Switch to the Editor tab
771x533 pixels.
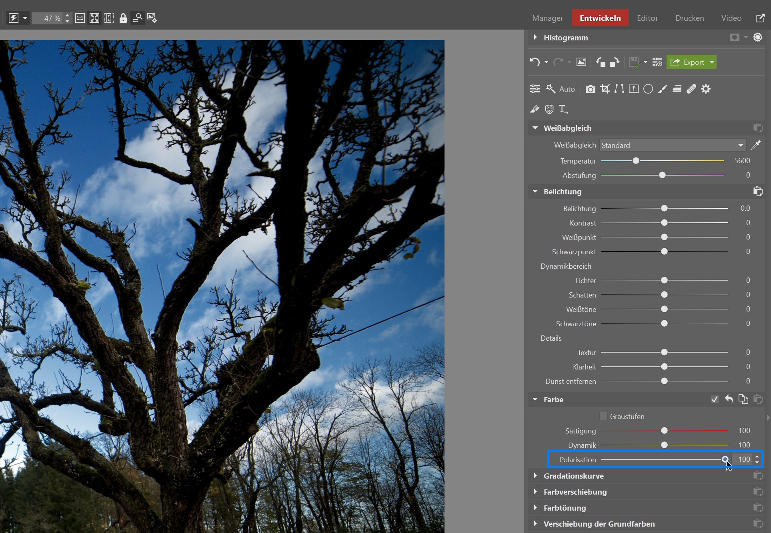tap(647, 18)
